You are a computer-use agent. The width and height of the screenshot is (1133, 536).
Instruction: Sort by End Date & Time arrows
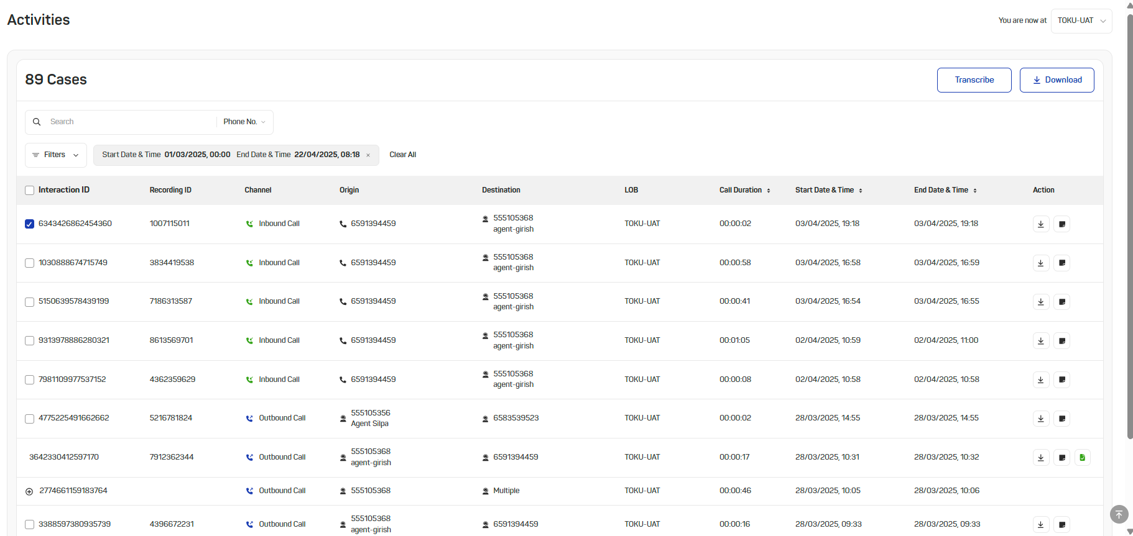coord(975,191)
